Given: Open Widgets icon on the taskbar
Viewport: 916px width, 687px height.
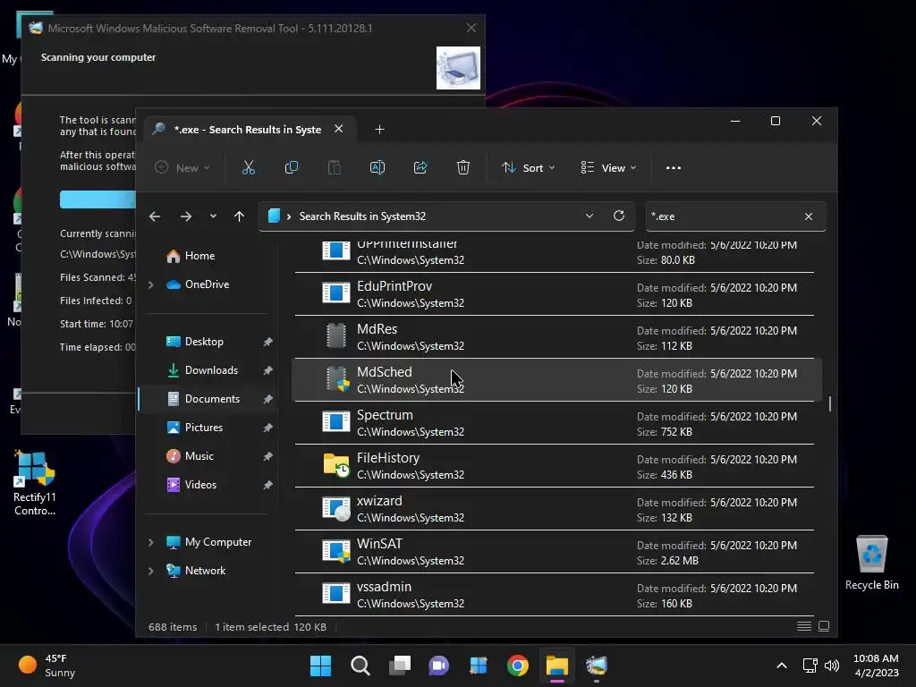Looking at the screenshot, I should click(x=478, y=666).
